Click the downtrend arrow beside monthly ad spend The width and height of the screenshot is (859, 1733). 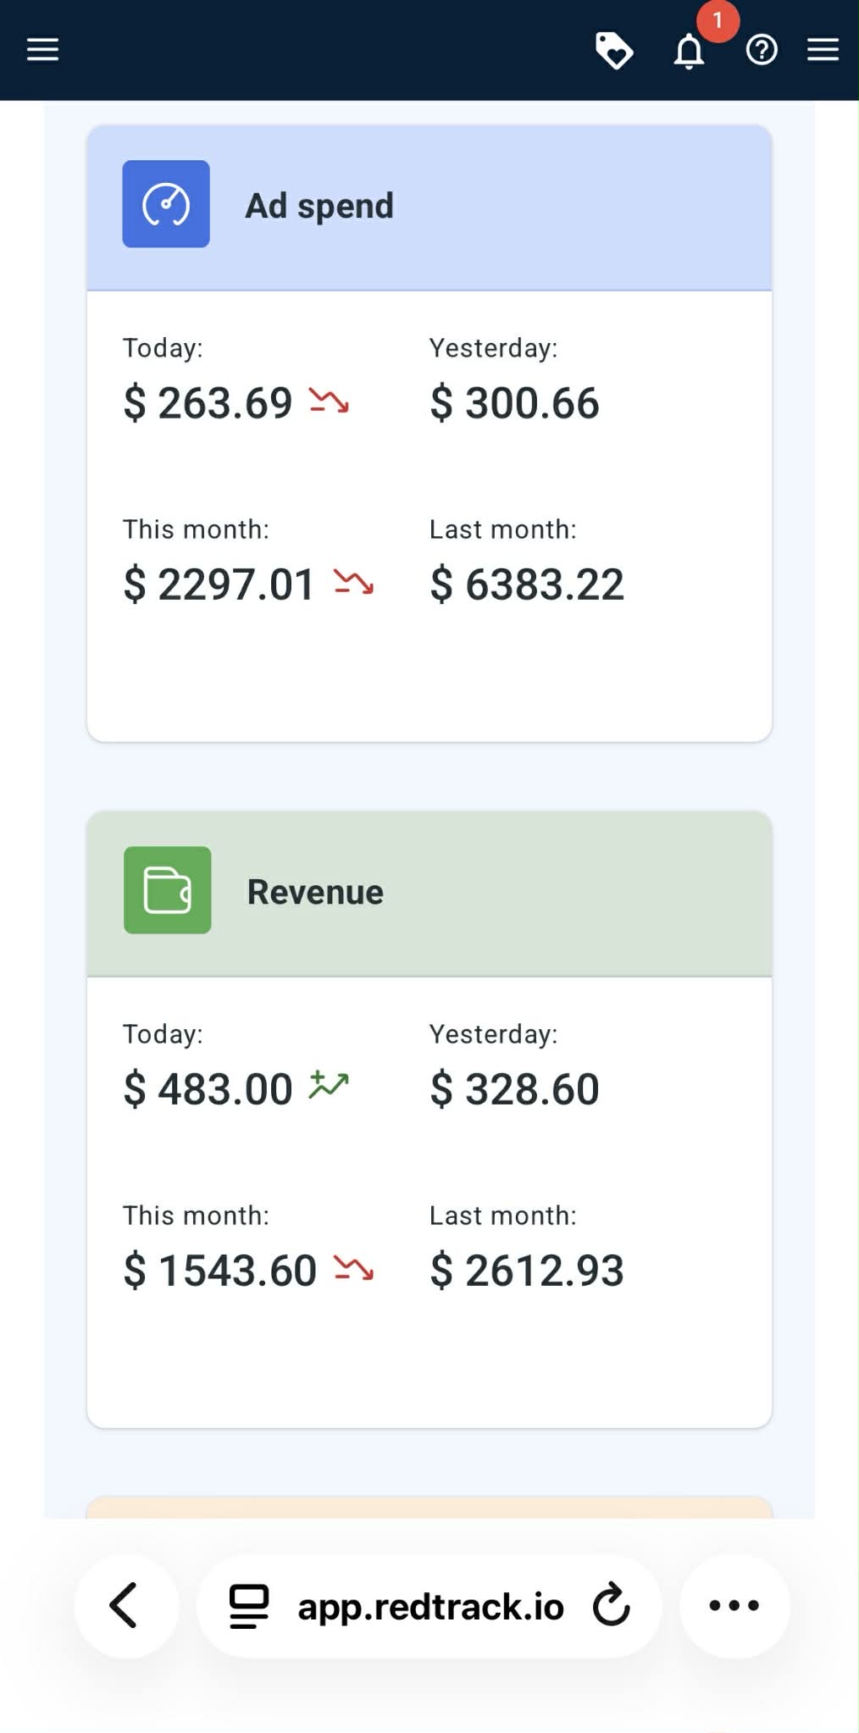pos(353,582)
